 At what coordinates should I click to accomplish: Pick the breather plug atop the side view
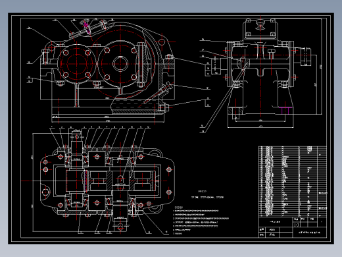click(260, 24)
